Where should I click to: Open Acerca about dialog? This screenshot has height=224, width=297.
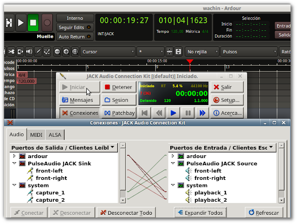pyautogui.click(x=227, y=113)
